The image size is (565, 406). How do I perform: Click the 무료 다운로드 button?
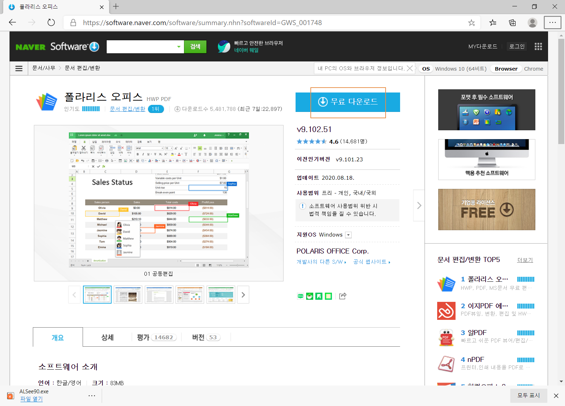point(348,102)
